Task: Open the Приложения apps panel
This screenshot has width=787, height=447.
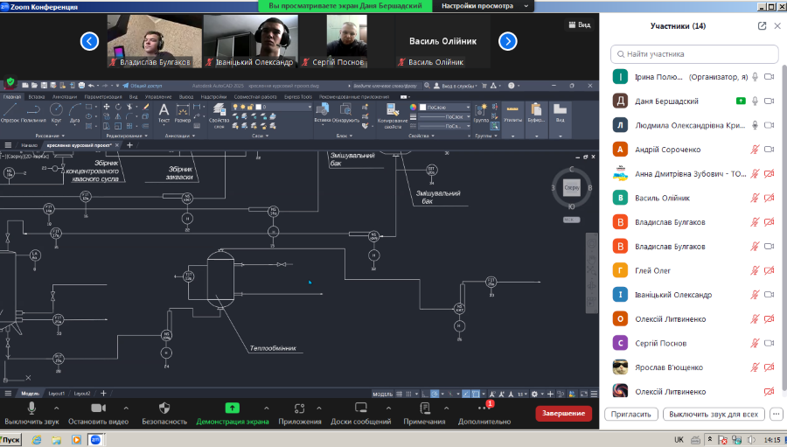Action: point(299,408)
